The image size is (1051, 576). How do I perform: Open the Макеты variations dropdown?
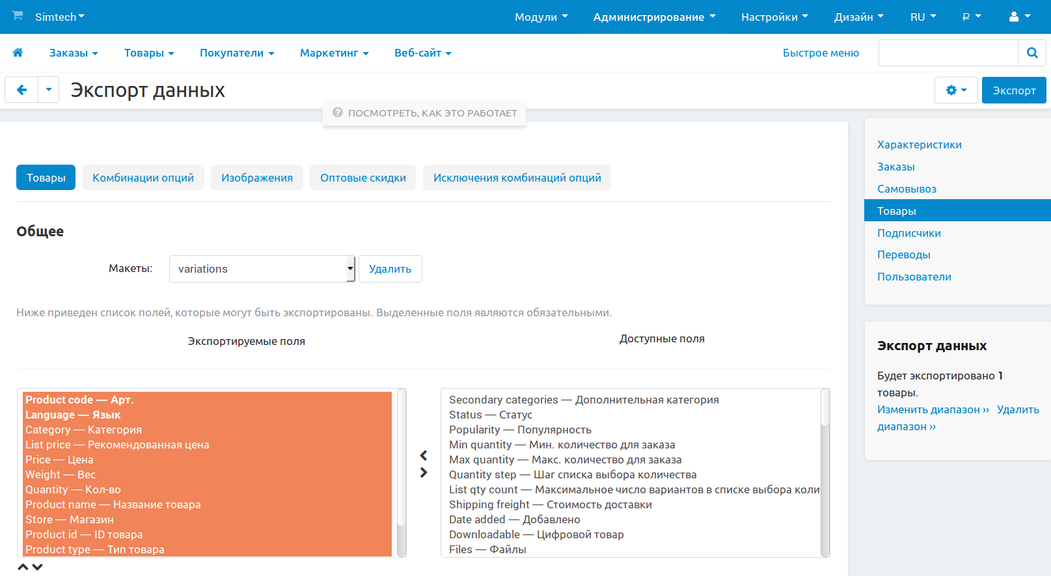(262, 269)
